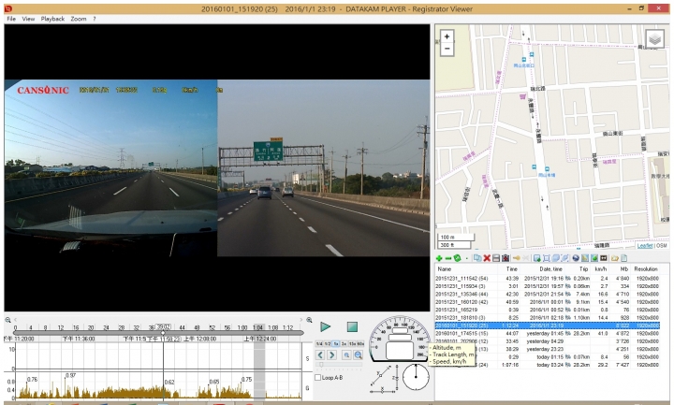Set playback speed to 60x

[360, 344]
